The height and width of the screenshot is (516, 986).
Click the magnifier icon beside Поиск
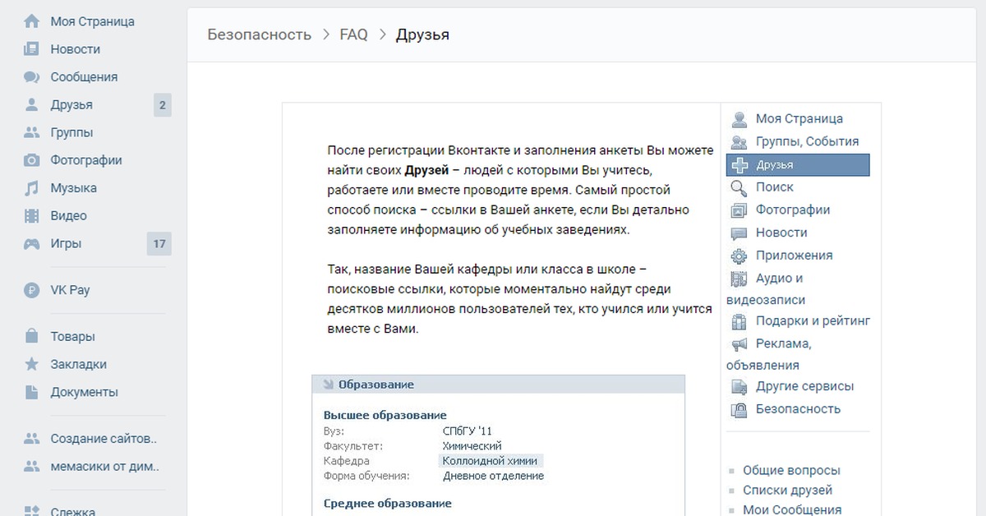point(739,188)
